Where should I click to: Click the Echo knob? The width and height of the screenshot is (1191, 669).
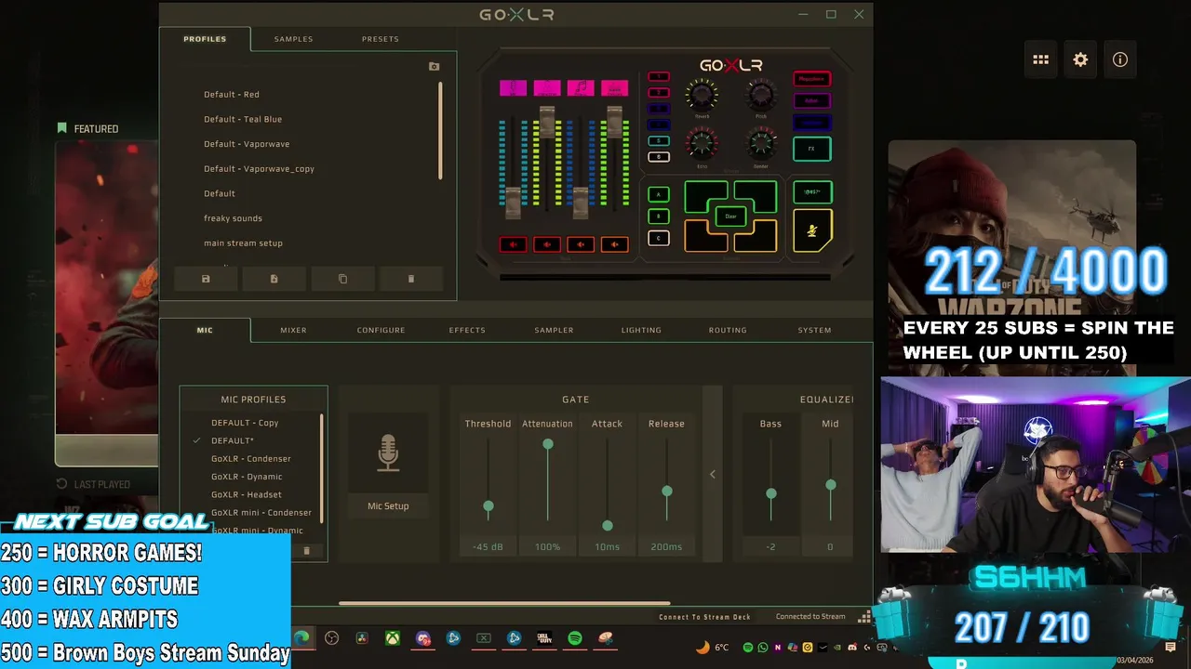702,144
